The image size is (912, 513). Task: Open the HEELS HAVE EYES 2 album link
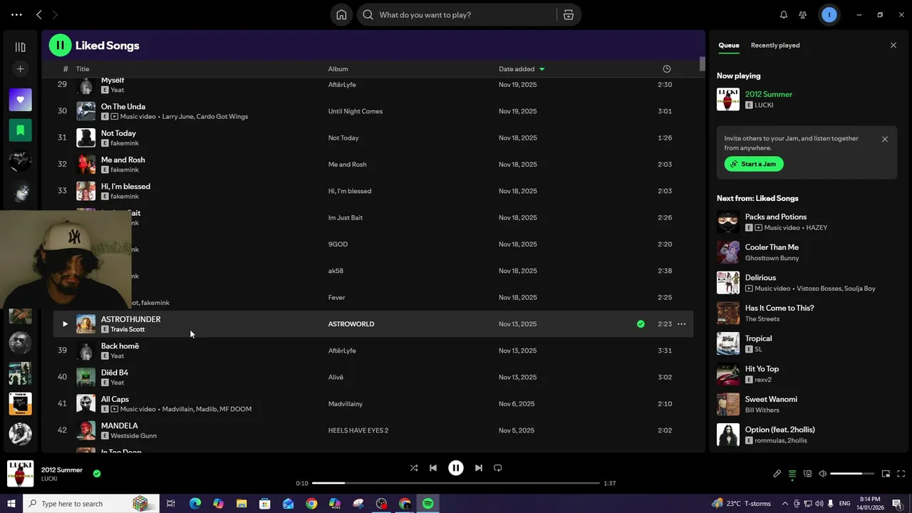[x=358, y=430]
